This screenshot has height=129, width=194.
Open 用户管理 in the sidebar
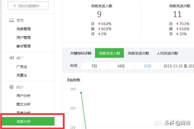(24, 37)
